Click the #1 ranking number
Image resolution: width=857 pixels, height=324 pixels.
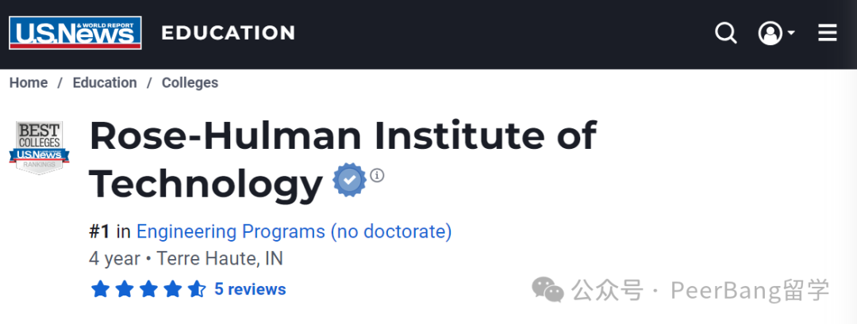[100, 232]
